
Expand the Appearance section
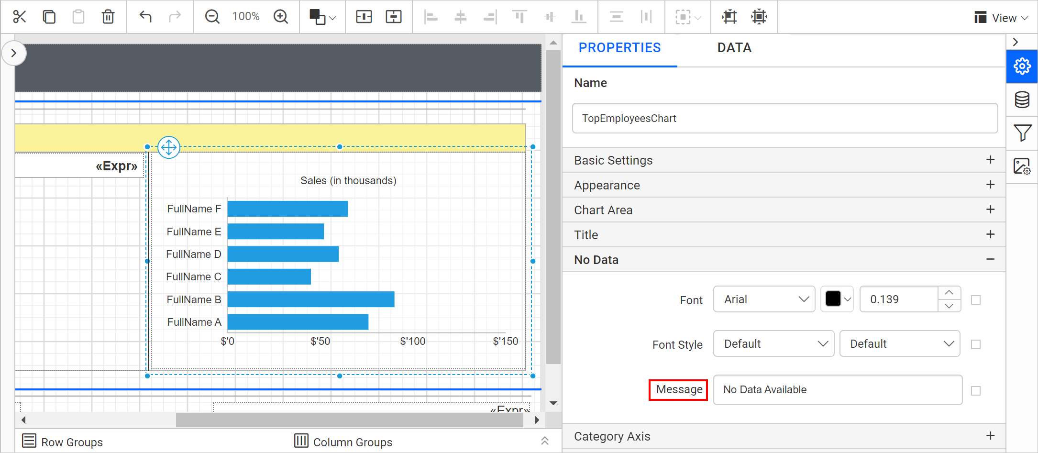click(784, 185)
